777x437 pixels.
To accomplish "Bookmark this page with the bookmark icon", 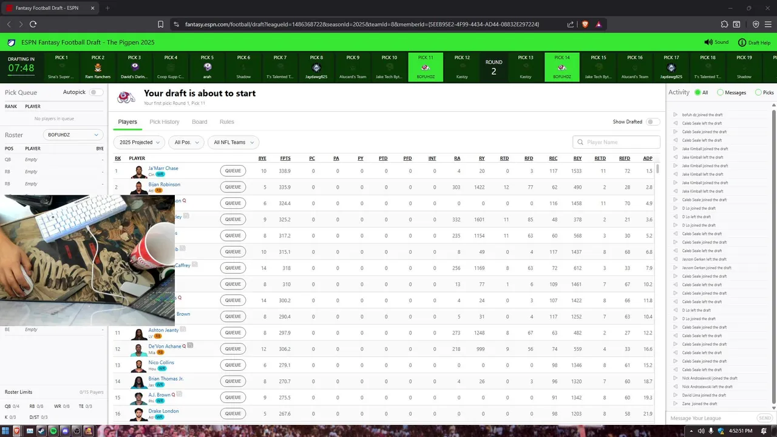I will point(160,24).
